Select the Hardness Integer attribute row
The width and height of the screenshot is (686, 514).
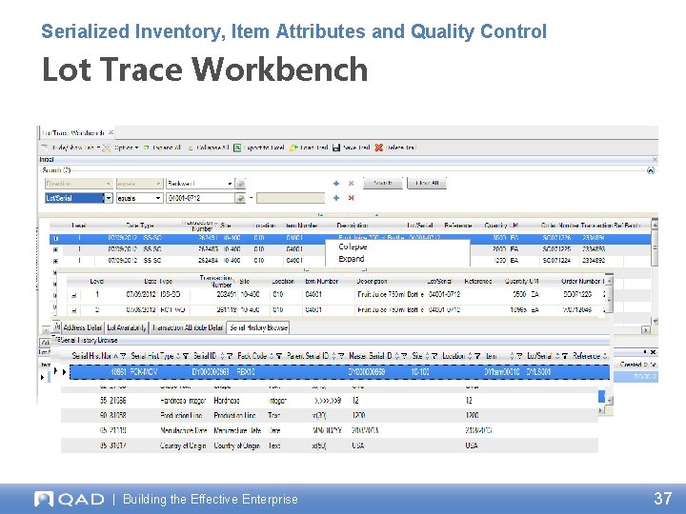pos(329,401)
